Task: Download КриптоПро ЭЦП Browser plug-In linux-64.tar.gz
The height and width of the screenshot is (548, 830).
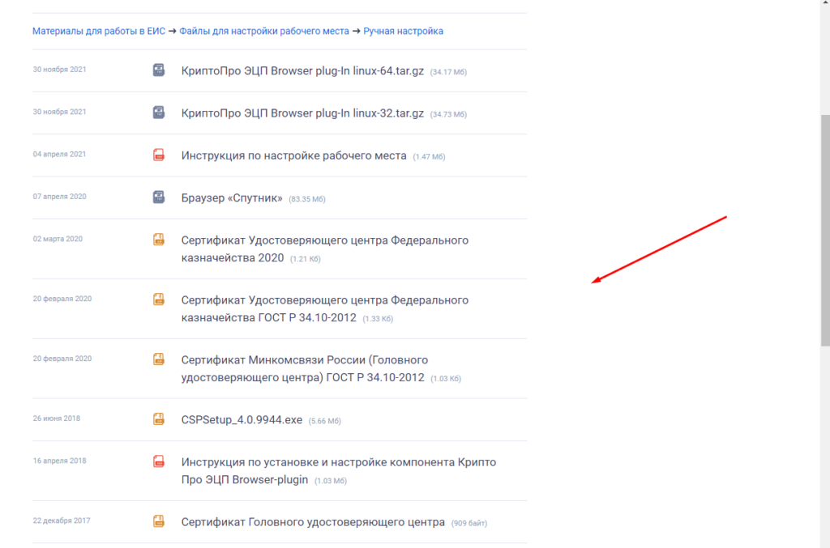Action: tap(302, 70)
